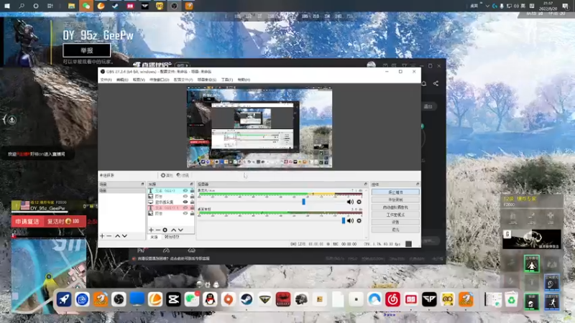Start the virtual camera from Controls

click(x=395, y=207)
